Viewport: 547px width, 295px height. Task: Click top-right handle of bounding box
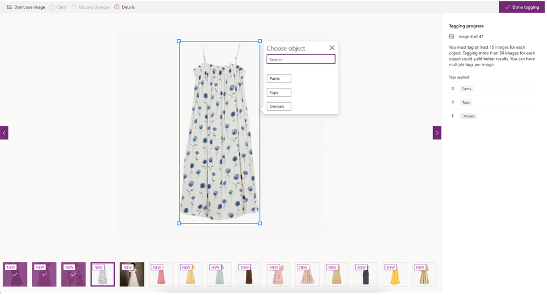point(260,41)
